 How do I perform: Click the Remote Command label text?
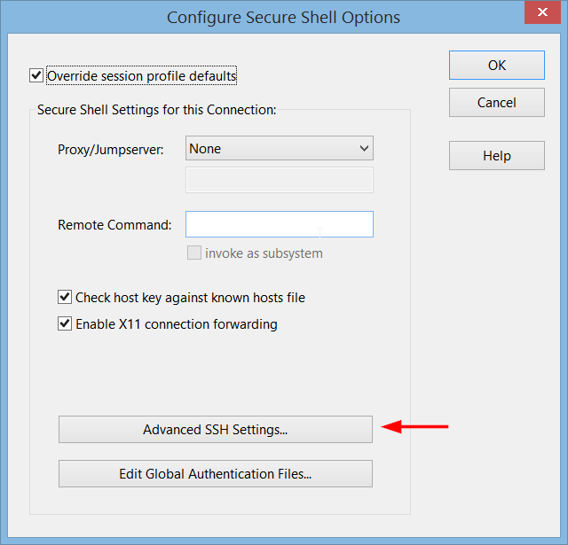(x=114, y=225)
